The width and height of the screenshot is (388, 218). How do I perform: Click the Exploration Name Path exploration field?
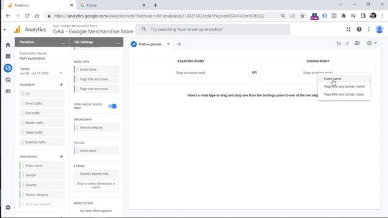(32, 58)
